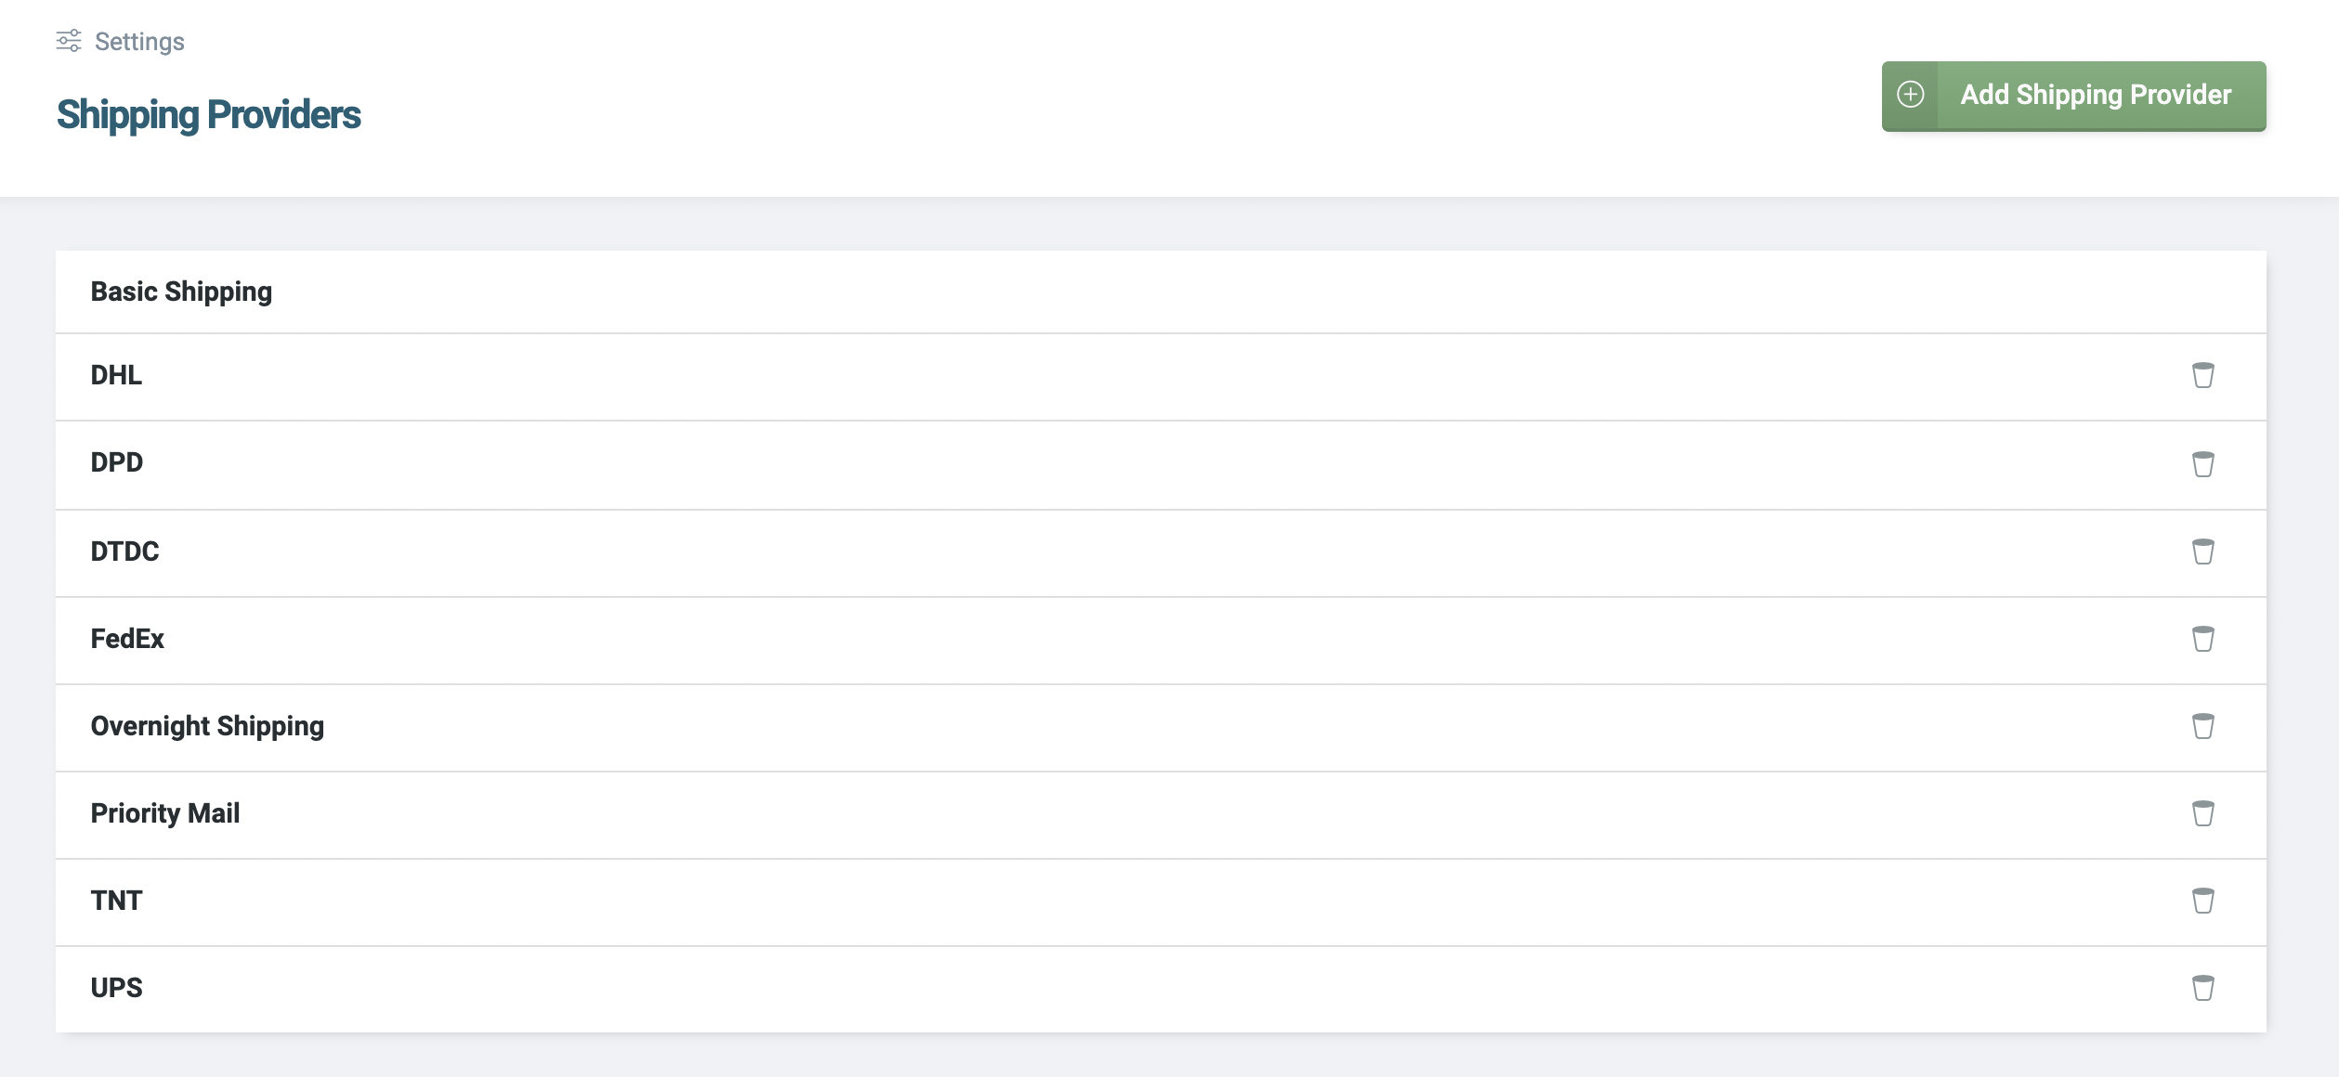Open the UPS provider row

(x=1160, y=989)
